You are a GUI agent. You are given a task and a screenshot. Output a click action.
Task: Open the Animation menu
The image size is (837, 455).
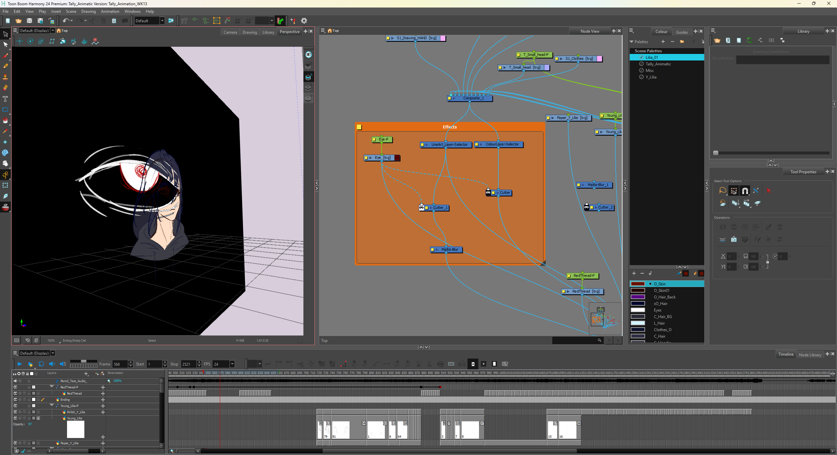click(x=110, y=11)
